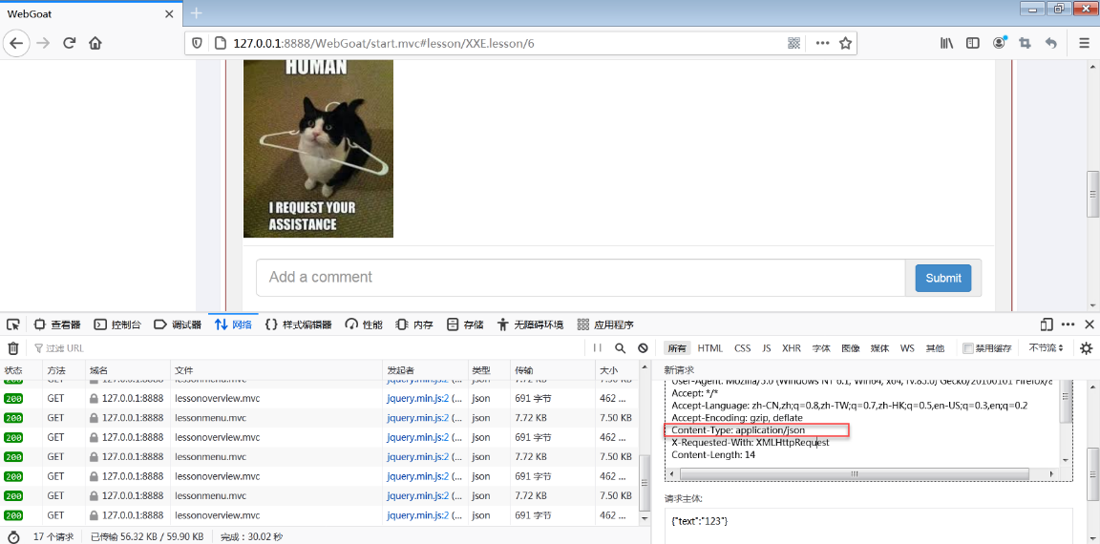Viewport: 1100px width, 544px height.
Task: Open the 应用程序 application tab
Action: point(604,324)
